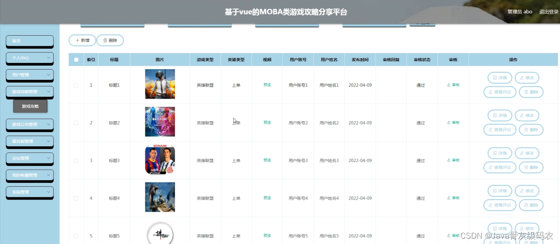The width and height of the screenshot is (560, 244).
Task: Click the page title 基于vue的MOBA类游戏攻略分享平台
Action: coord(286,12)
